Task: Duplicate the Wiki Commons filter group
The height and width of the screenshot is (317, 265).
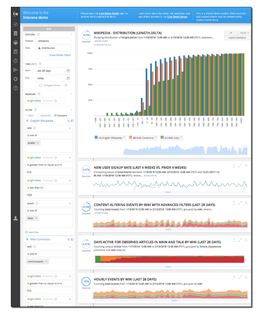Action: (72, 239)
